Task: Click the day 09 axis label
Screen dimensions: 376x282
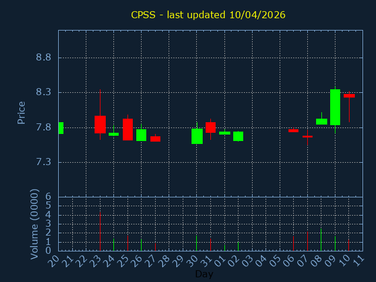Action: tap(330, 261)
